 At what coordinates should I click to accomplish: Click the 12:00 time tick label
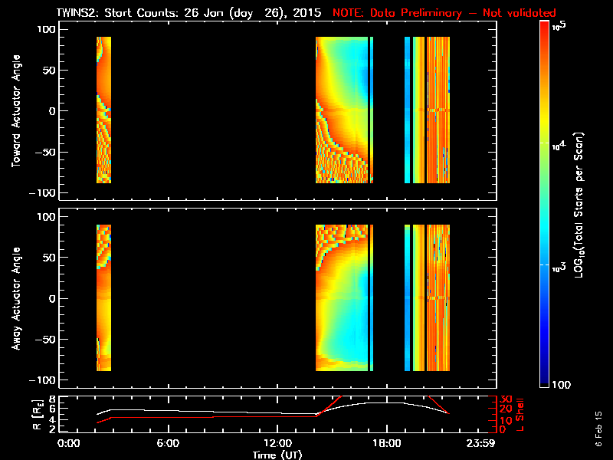click(x=277, y=444)
